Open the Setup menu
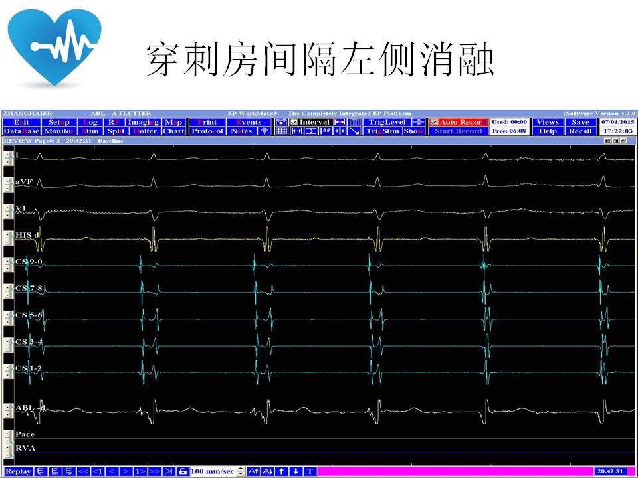Image resolution: width=638 pixels, height=478 pixels. [x=58, y=122]
